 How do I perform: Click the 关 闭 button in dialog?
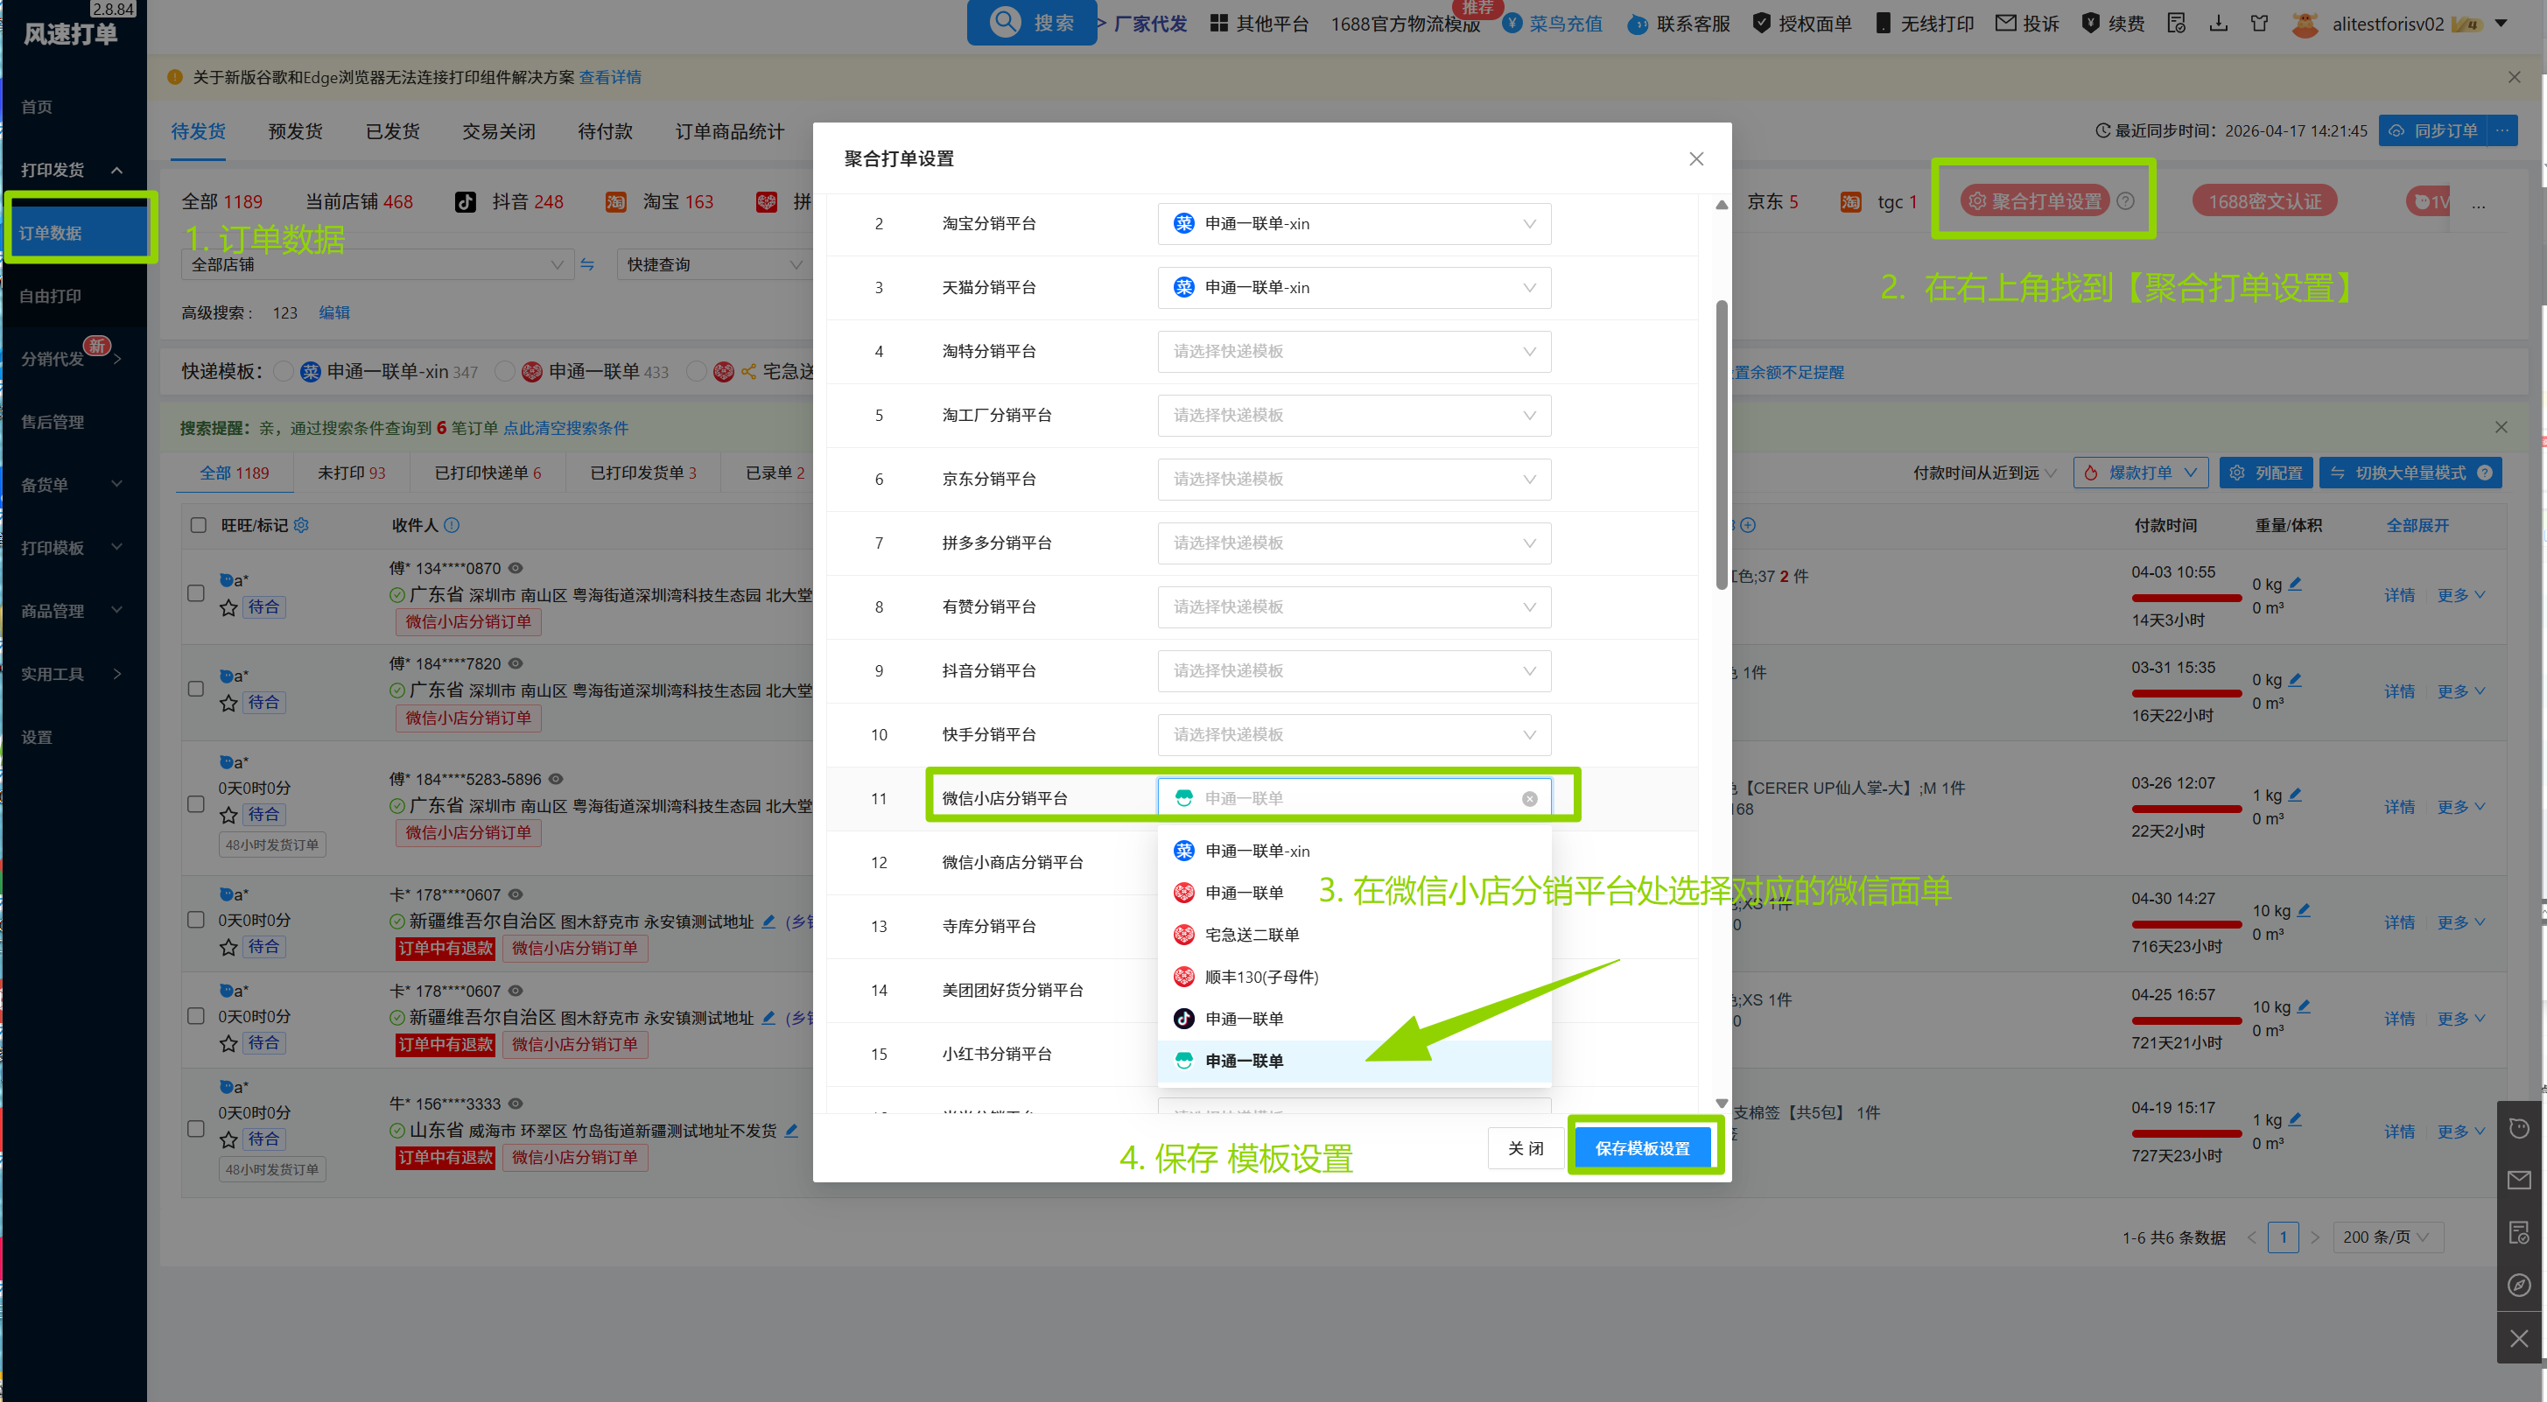pos(1525,1148)
